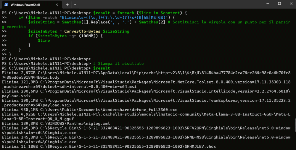The height and width of the screenshot is (150, 296).
Task: Click the PowerShell icon on the tab
Action: 6,5
